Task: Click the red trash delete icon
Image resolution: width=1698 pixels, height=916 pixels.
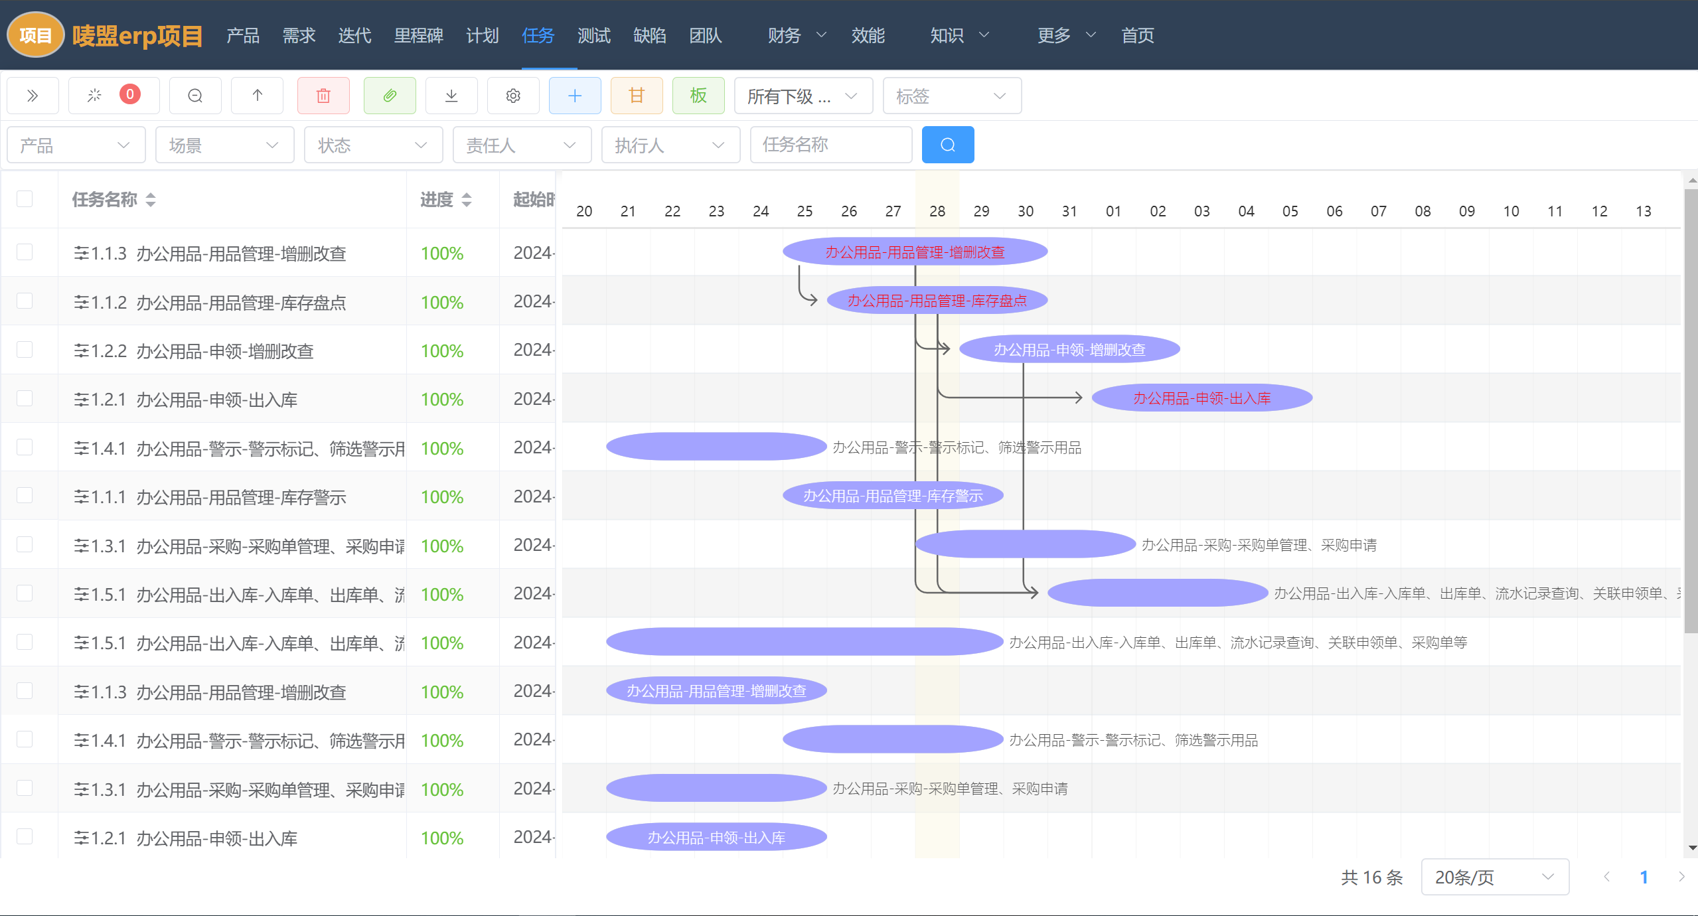Action: pos(323,96)
